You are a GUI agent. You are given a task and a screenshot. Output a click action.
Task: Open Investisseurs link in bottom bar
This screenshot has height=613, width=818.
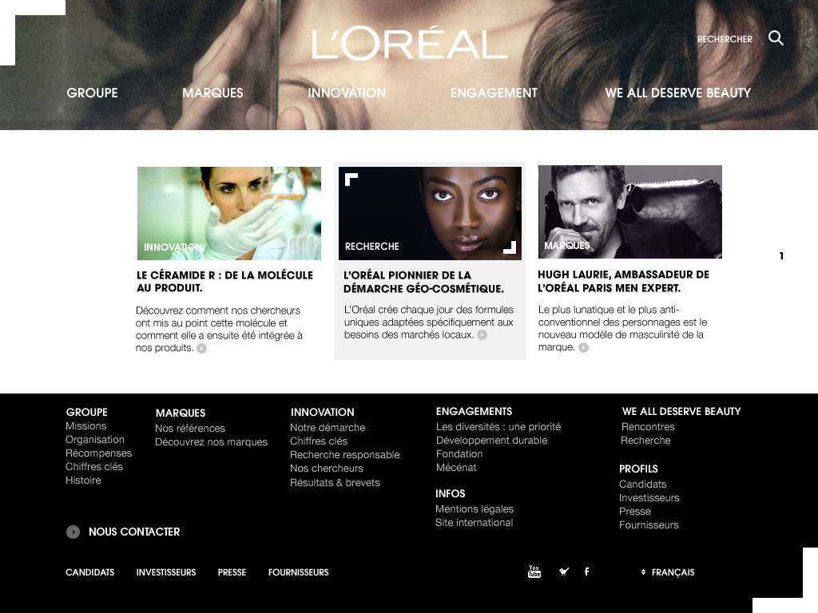tap(166, 572)
